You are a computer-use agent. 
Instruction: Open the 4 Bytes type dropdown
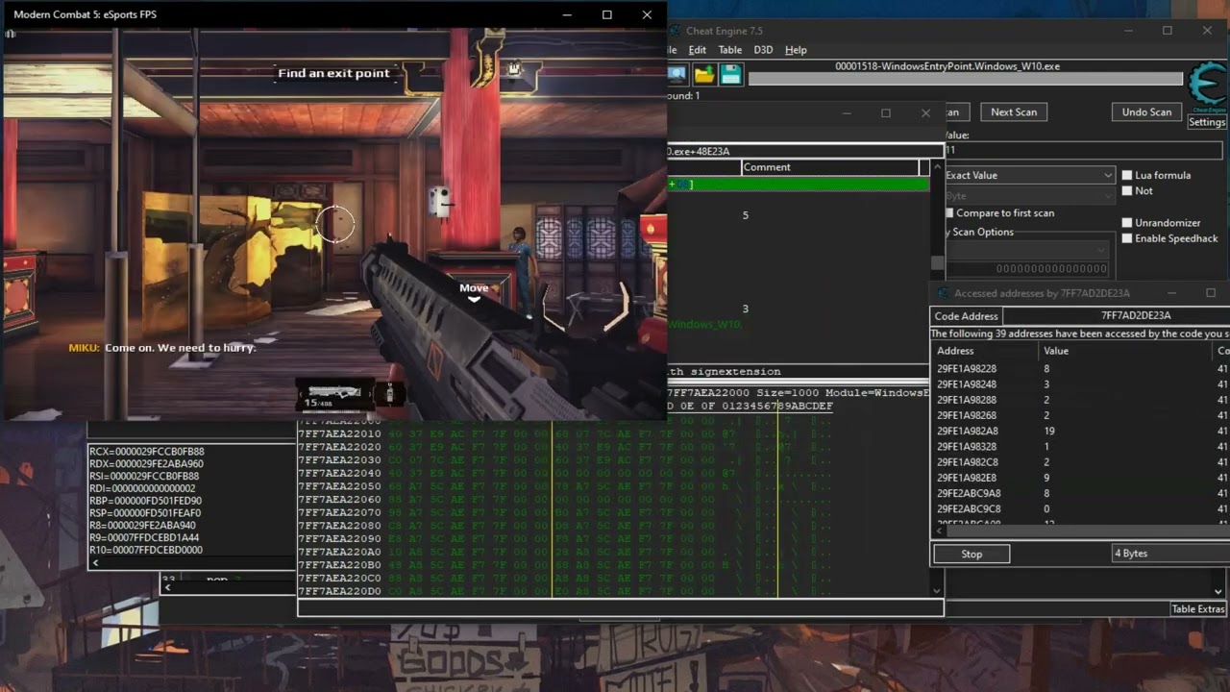tap(1169, 554)
